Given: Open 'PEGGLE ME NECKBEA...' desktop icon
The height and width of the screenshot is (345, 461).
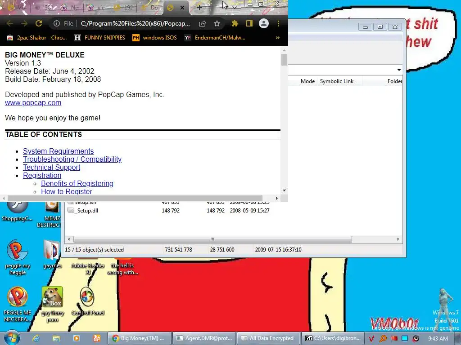Looking at the screenshot, I should 18,304.
